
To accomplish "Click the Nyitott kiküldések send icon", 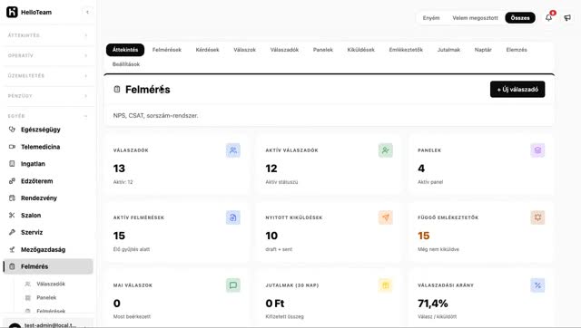I will (385, 217).
